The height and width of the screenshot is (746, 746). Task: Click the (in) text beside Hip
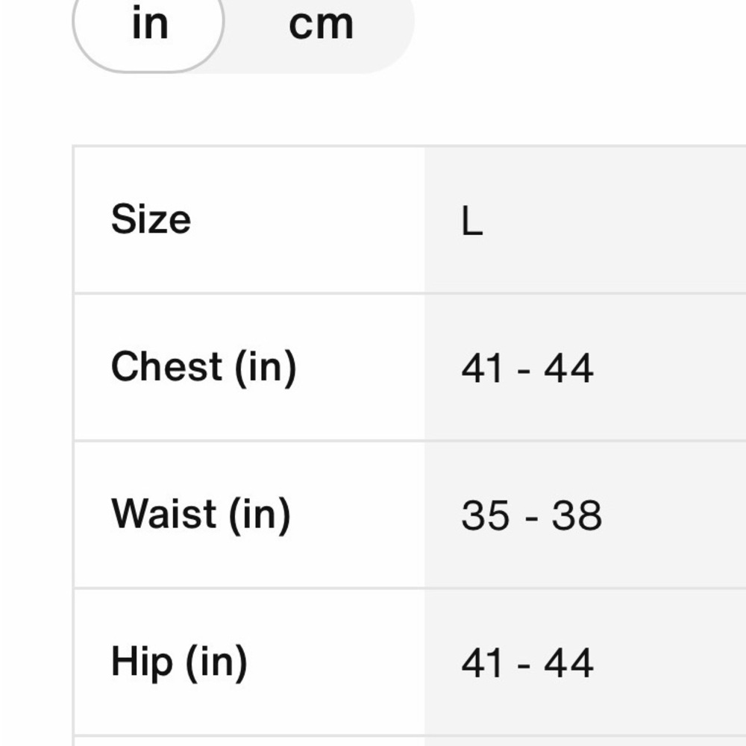pos(217,662)
